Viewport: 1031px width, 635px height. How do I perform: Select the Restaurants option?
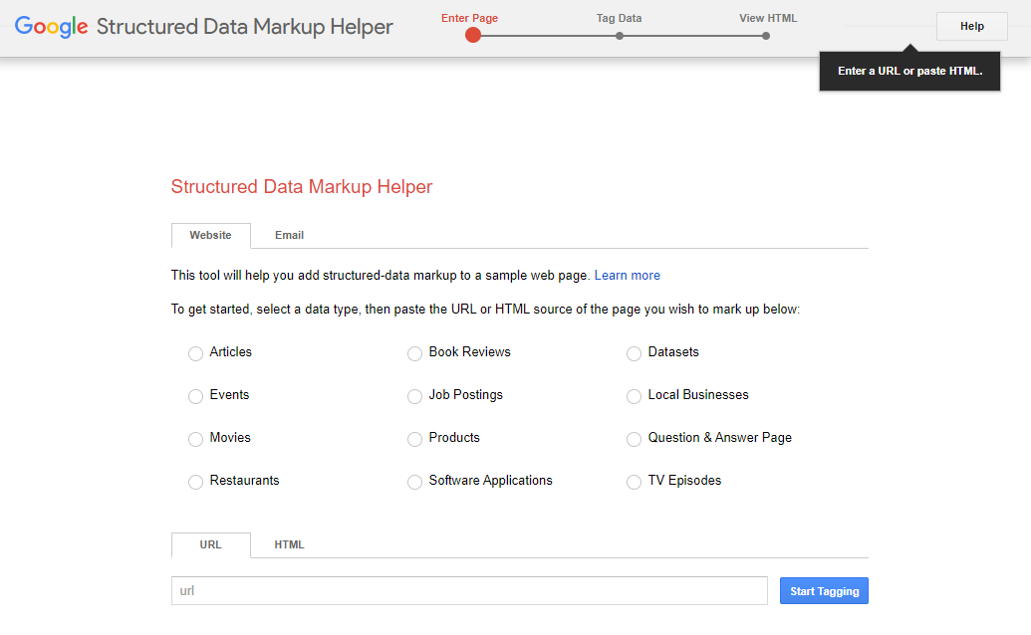coord(195,482)
